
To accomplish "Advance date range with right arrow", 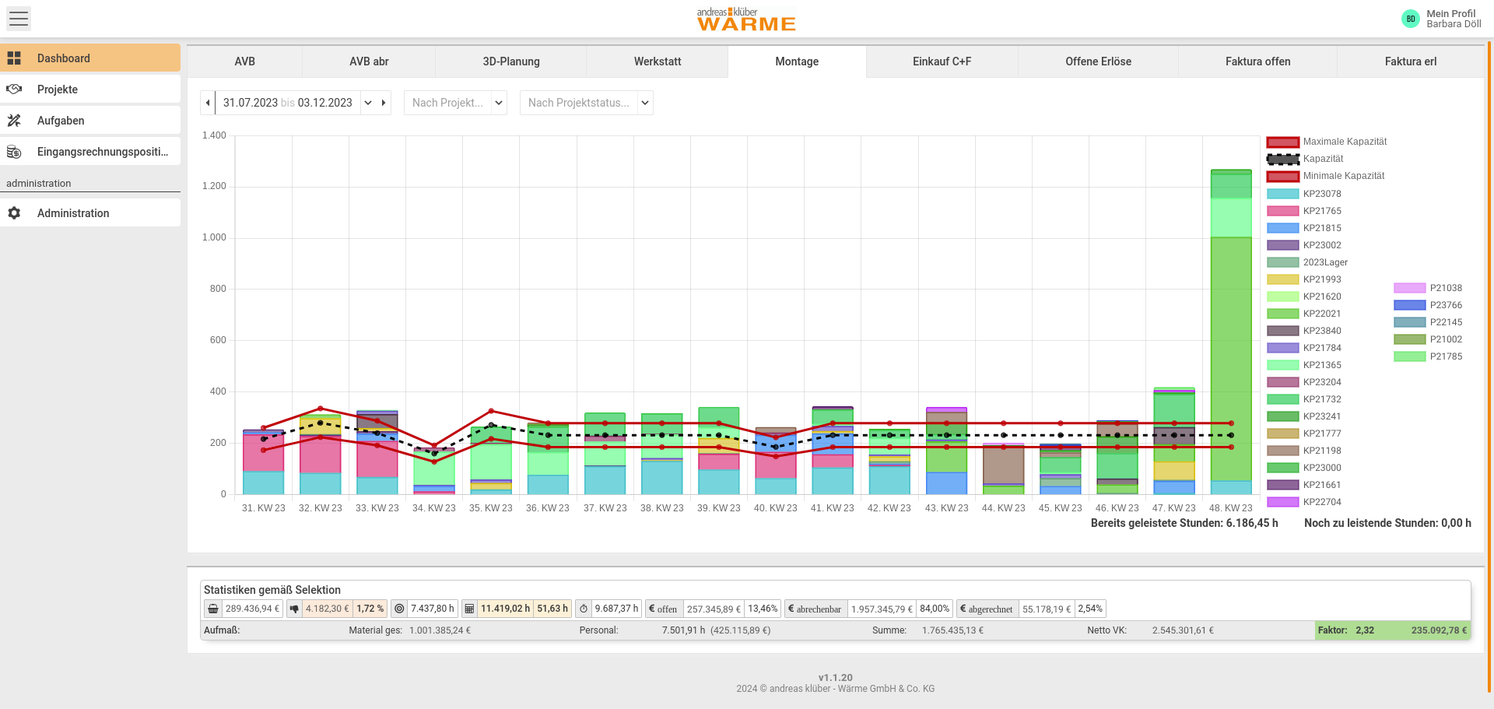I will pyautogui.click(x=384, y=103).
